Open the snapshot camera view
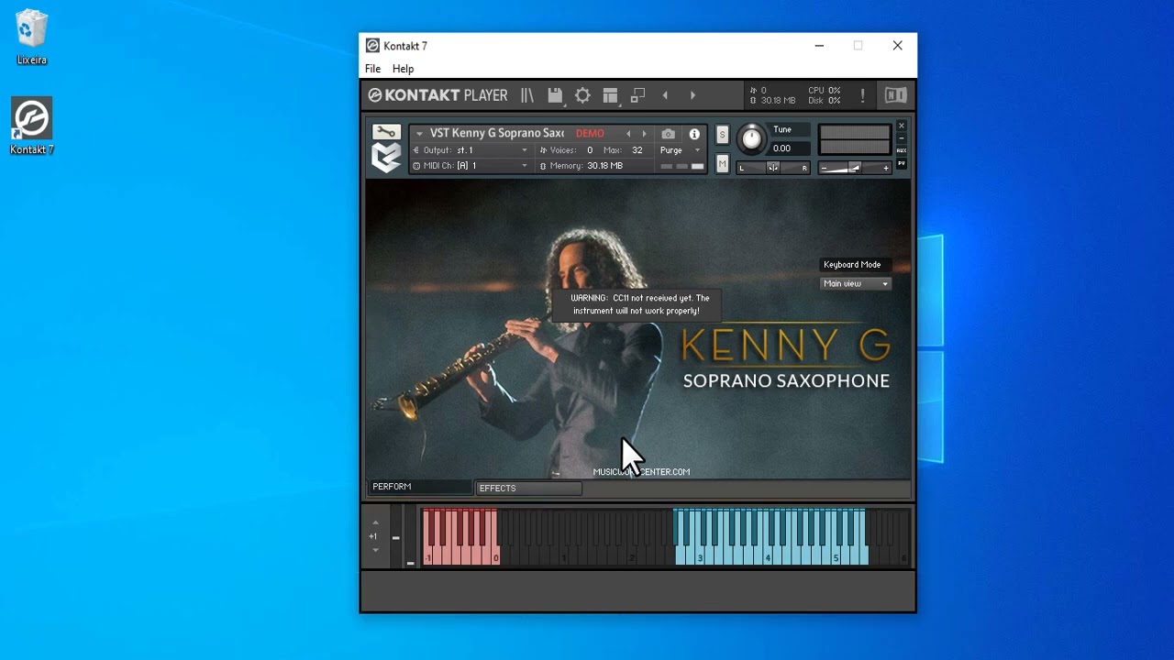1174x660 pixels. (668, 134)
